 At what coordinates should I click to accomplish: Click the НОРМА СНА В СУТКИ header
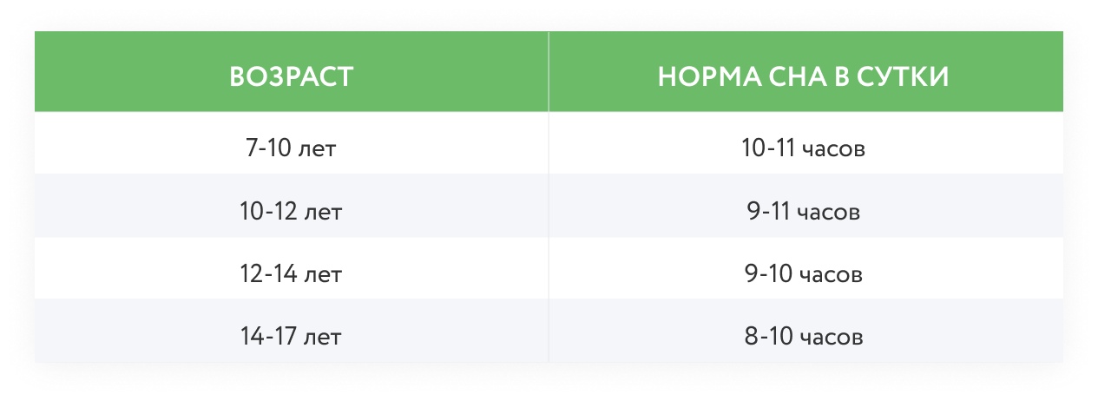804,76
